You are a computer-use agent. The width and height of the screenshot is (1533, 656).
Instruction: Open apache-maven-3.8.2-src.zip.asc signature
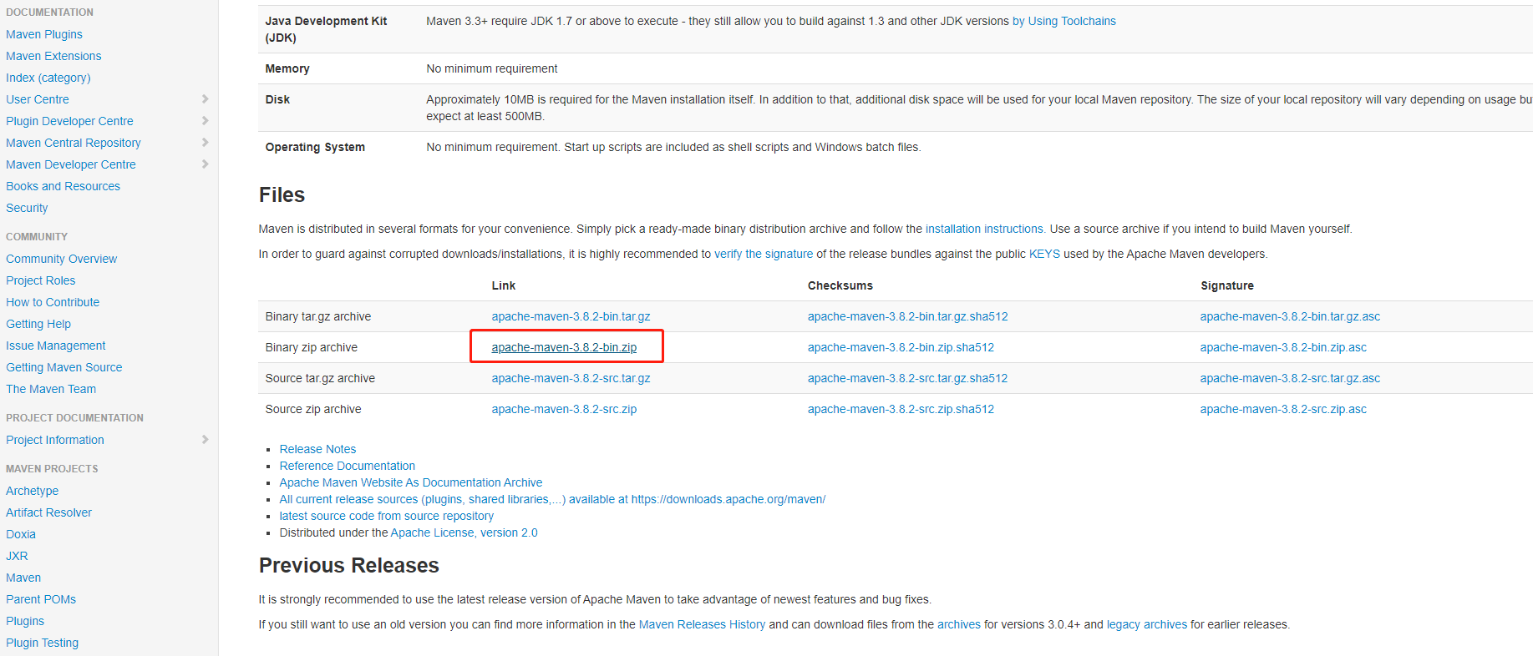(x=1283, y=409)
